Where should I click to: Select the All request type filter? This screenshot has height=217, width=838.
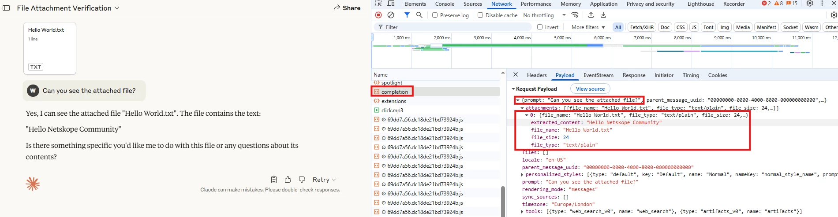click(x=618, y=27)
